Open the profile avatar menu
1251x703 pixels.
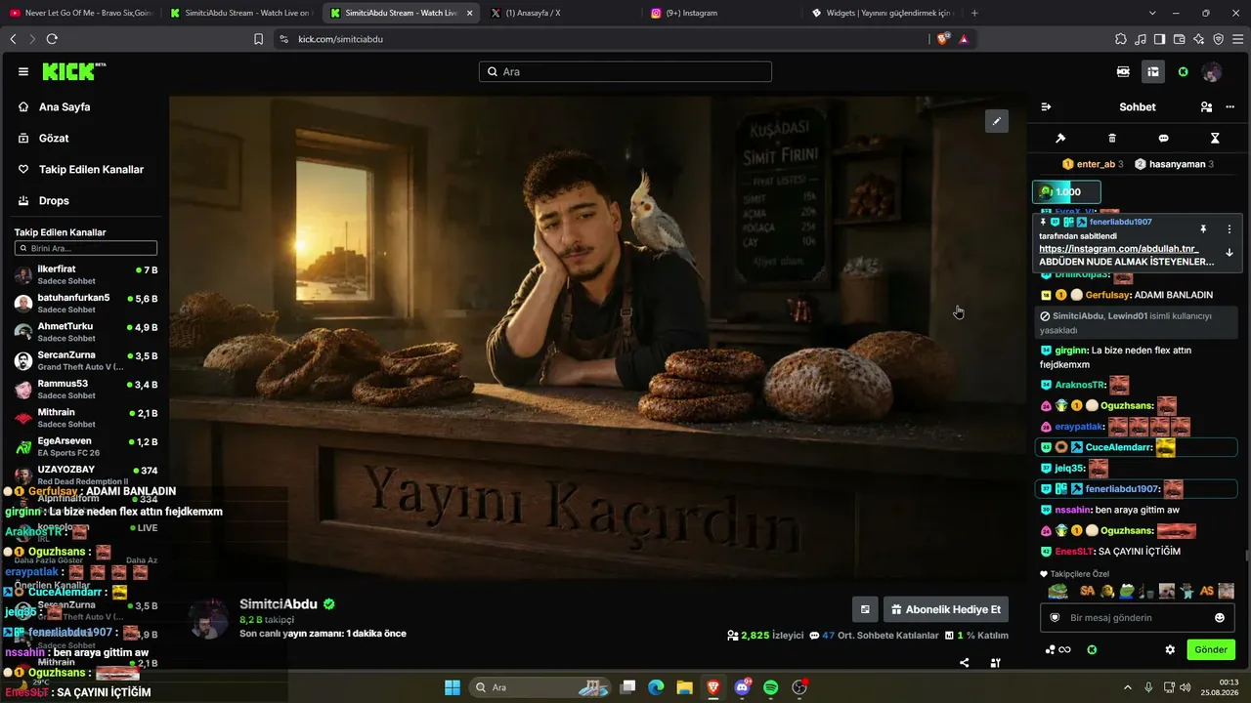(1212, 71)
